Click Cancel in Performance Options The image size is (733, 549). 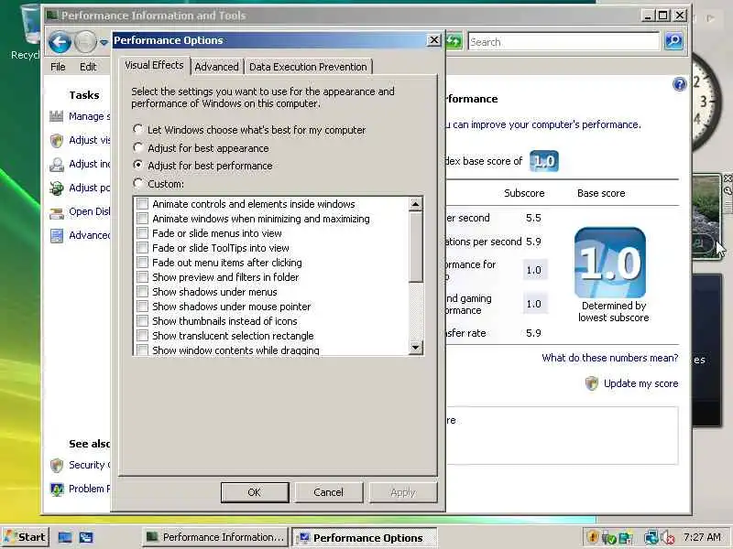click(x=329, y=492)
